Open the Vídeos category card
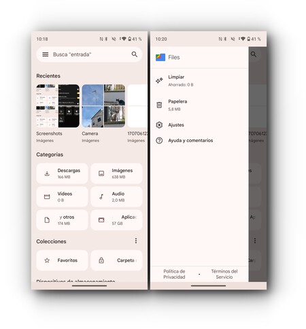 [x=62, y=196]
